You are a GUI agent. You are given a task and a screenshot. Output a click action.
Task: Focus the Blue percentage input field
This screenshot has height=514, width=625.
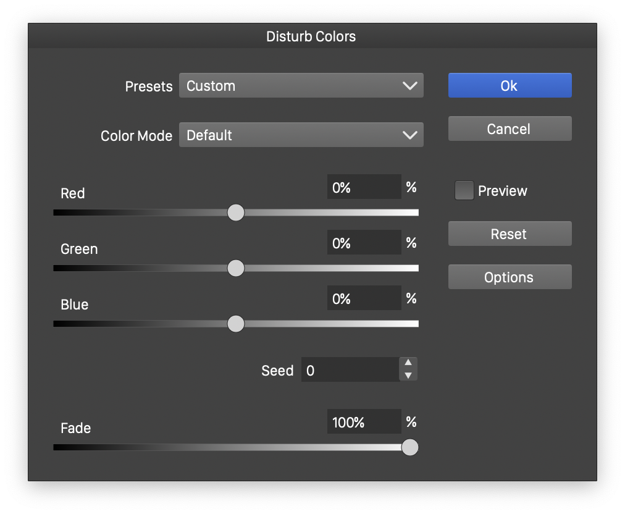click(364, 298)
